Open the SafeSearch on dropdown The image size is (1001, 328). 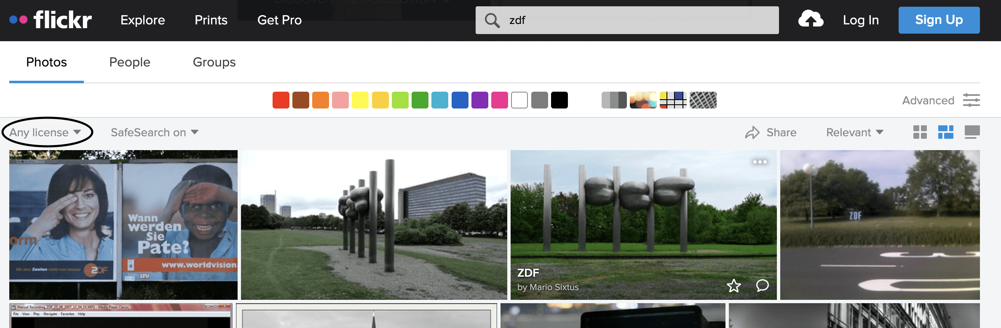(x=154, y=132)
